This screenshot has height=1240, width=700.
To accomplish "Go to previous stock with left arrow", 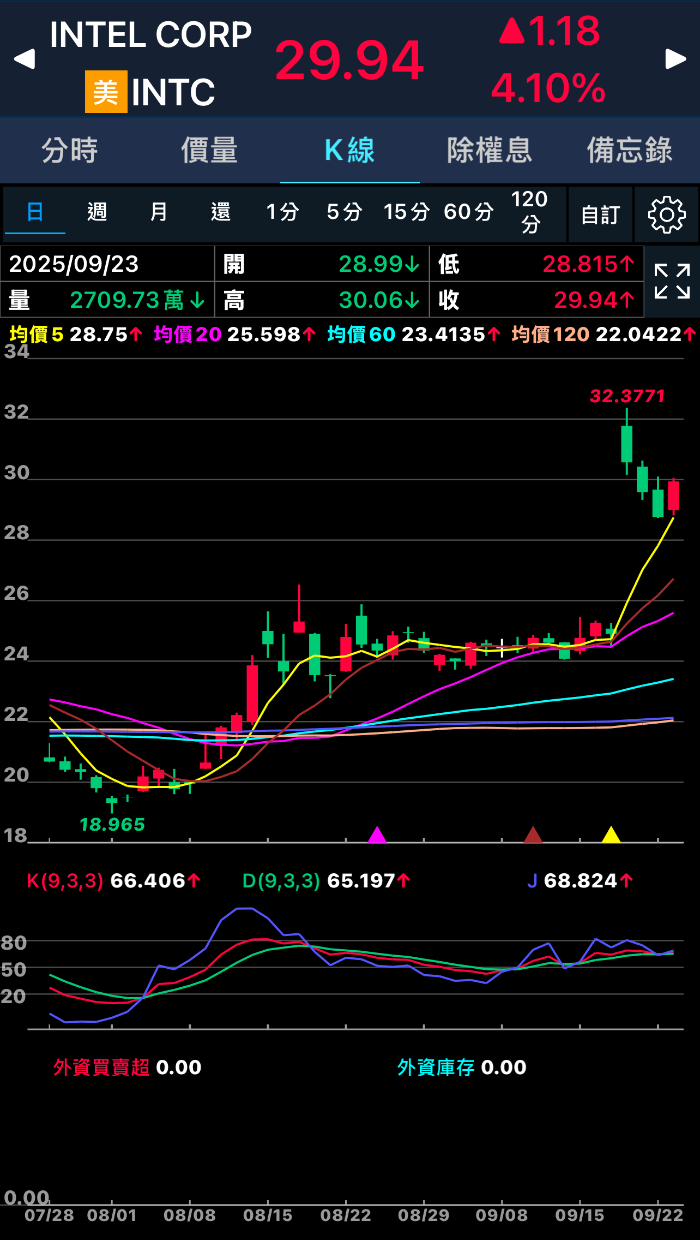I will click(x=25, y=59).
